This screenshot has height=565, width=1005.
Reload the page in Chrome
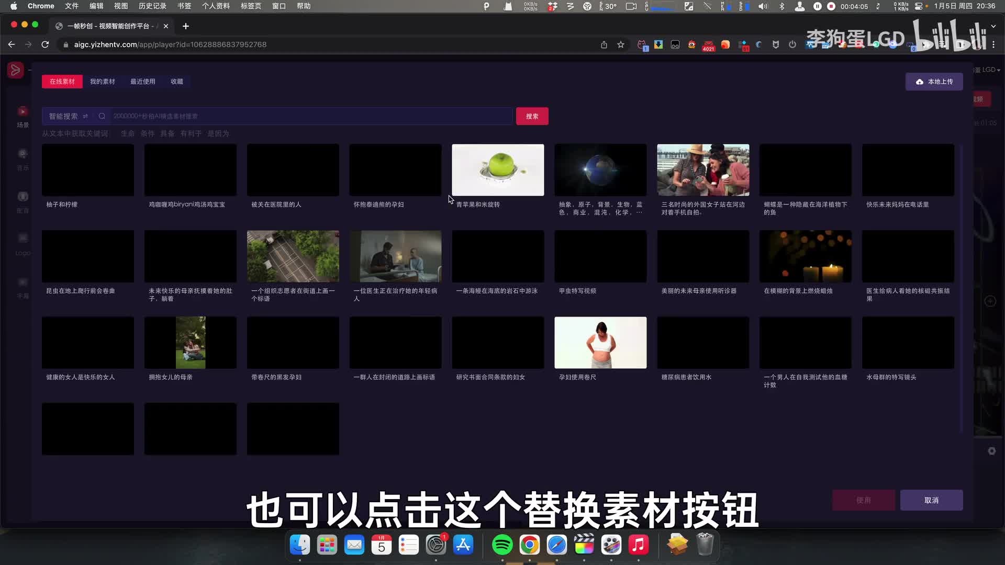tap(45, 45)
